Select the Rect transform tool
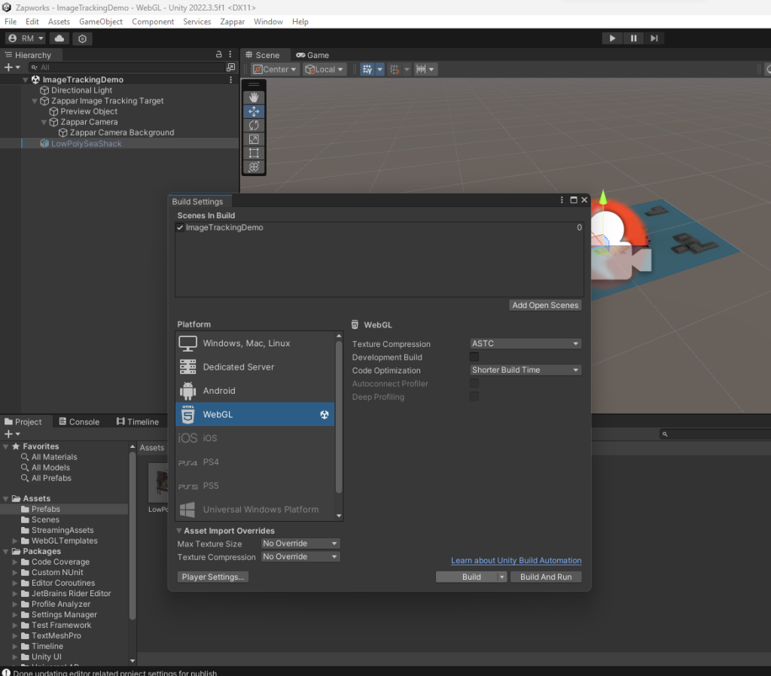Screen dimensions: 771x676 254,153
